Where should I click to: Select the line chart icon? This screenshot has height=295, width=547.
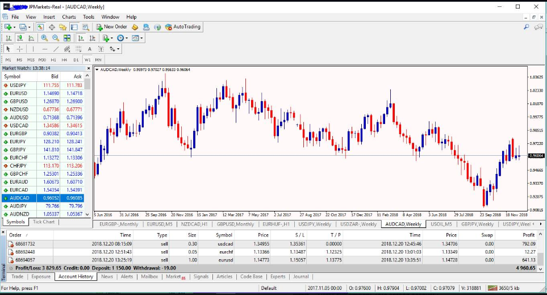pyautogui.click(x=31, y=38)
